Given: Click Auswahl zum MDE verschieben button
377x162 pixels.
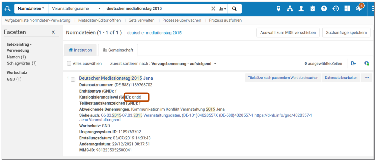Looking at the screenshot, I should click(x=288, y=32).
